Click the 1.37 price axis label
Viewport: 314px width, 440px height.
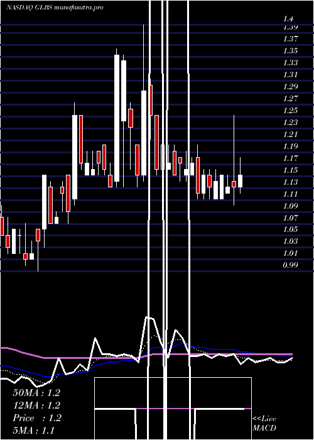click(x=290, y=39)
